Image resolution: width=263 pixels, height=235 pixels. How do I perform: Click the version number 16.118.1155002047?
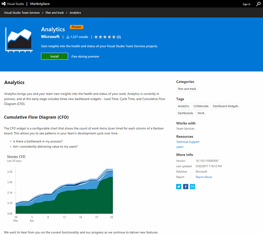click(207, 161)
